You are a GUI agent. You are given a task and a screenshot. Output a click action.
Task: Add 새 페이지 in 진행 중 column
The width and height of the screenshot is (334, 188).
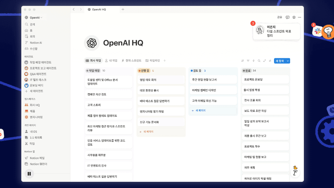161,132
